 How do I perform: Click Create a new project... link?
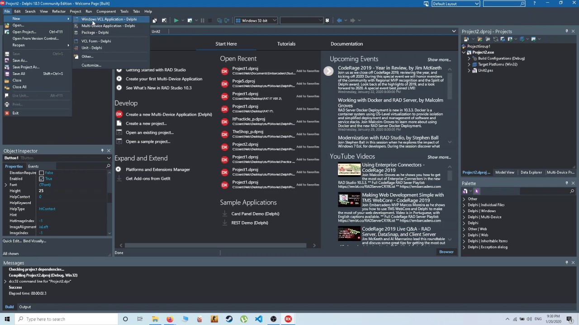point(146,123)
